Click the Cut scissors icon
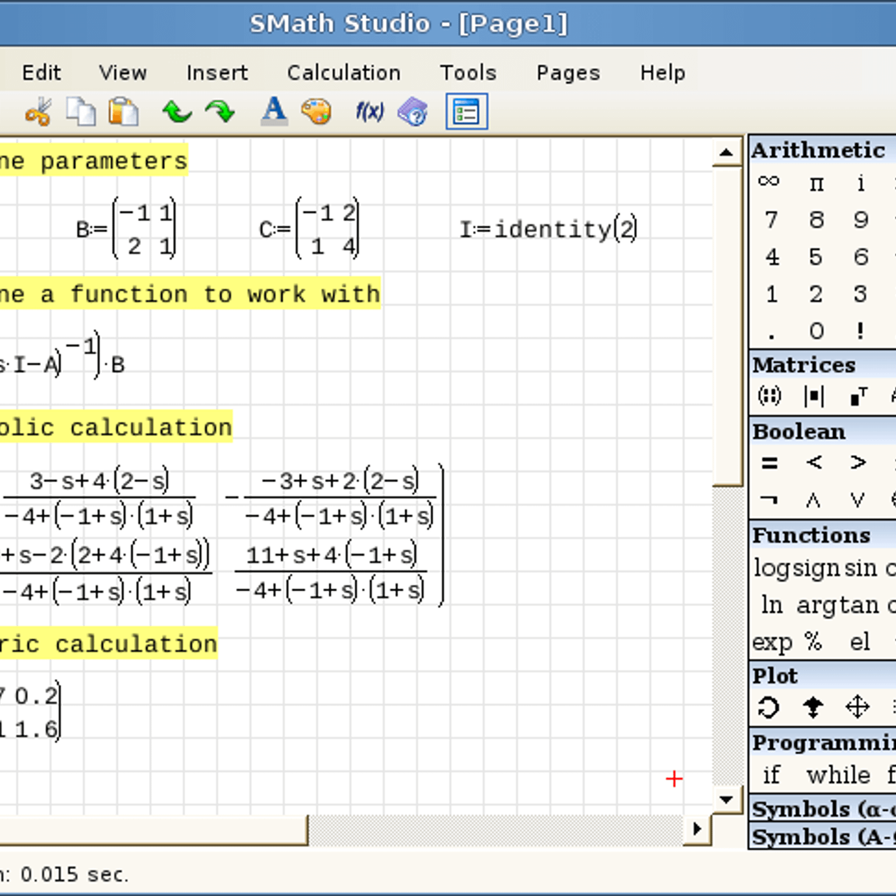 (38, 111)
